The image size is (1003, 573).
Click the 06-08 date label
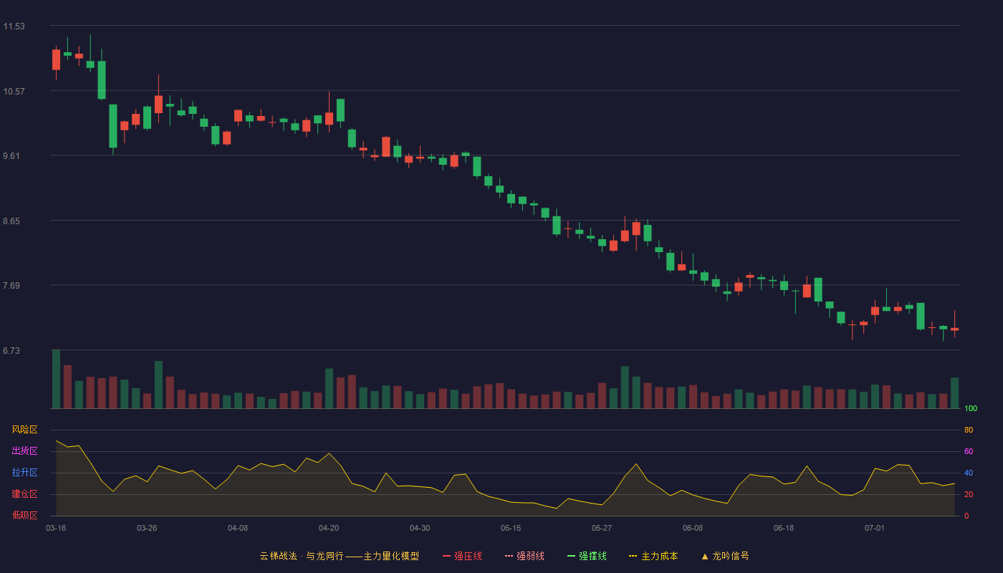point(693,528)
